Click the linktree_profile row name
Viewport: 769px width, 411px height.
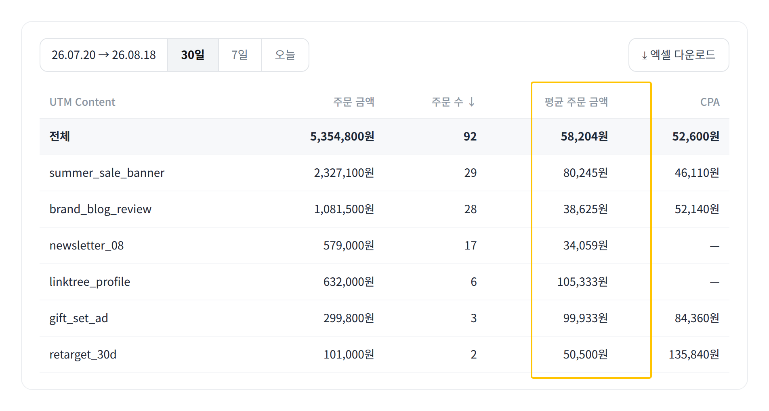90,282
